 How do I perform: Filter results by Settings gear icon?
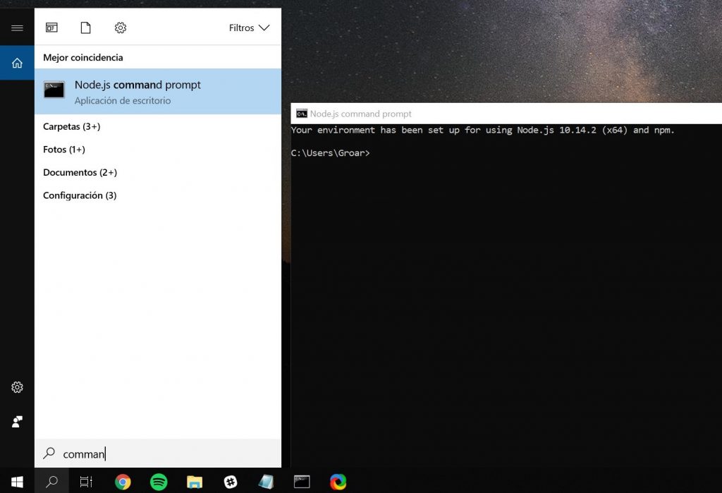tap(120, 28)
